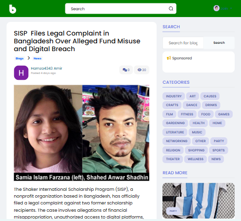Viewport: 241px width, 221px height.
Task: Select the FITNESS category tag
Action: 187,114
